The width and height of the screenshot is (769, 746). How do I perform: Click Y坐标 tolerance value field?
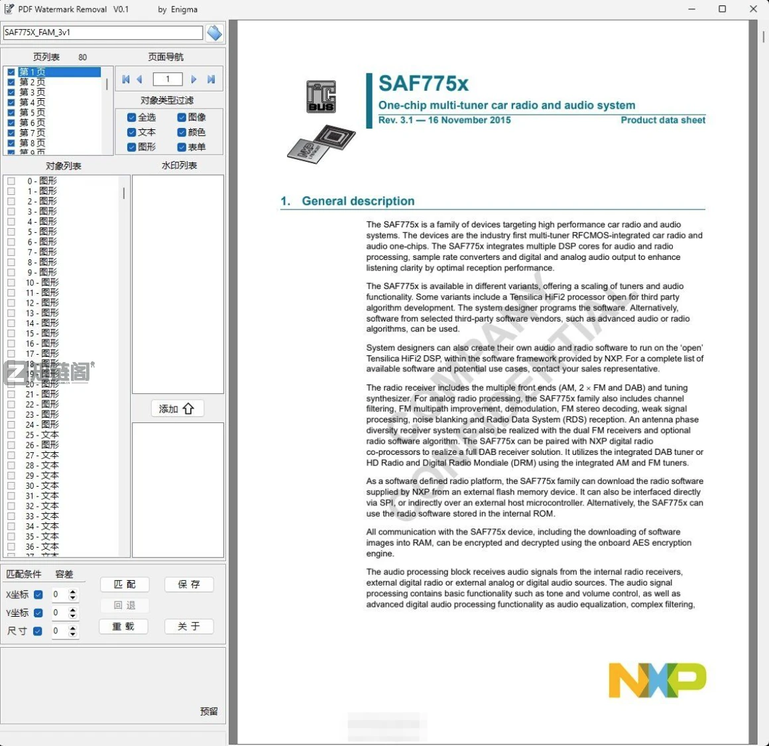point(59,613)
